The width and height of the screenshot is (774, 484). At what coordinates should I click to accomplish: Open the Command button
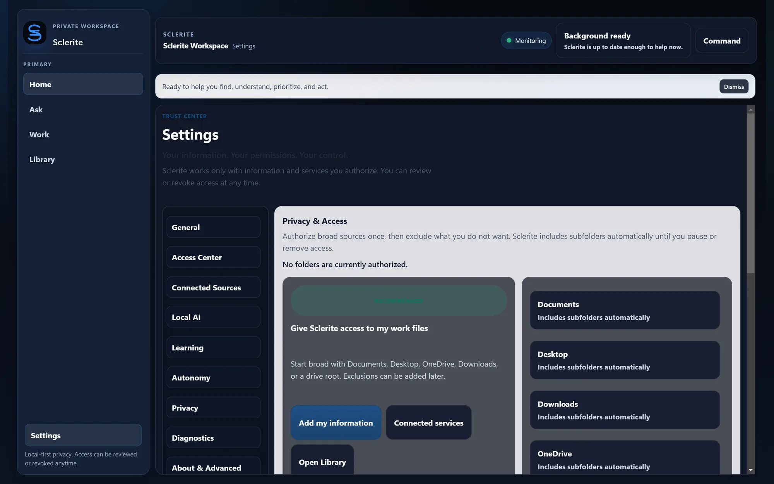click(x=722, y=41)
